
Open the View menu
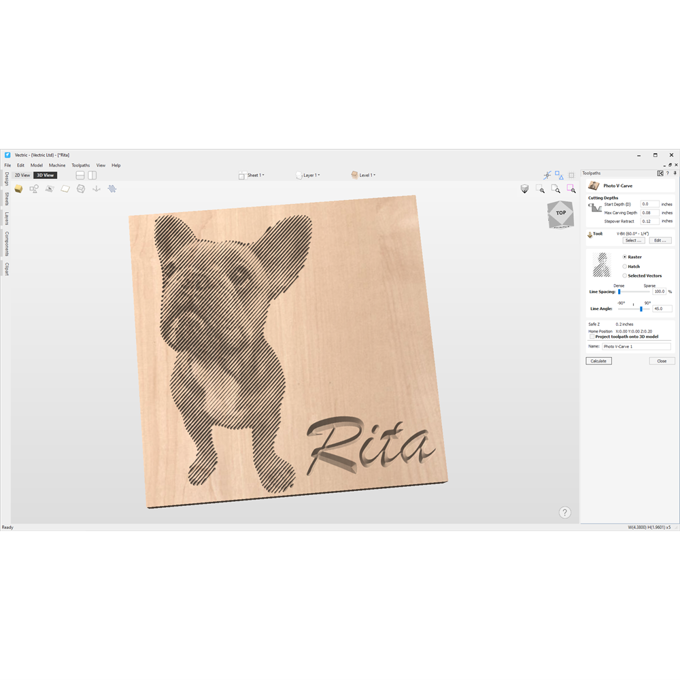(101, 165)
